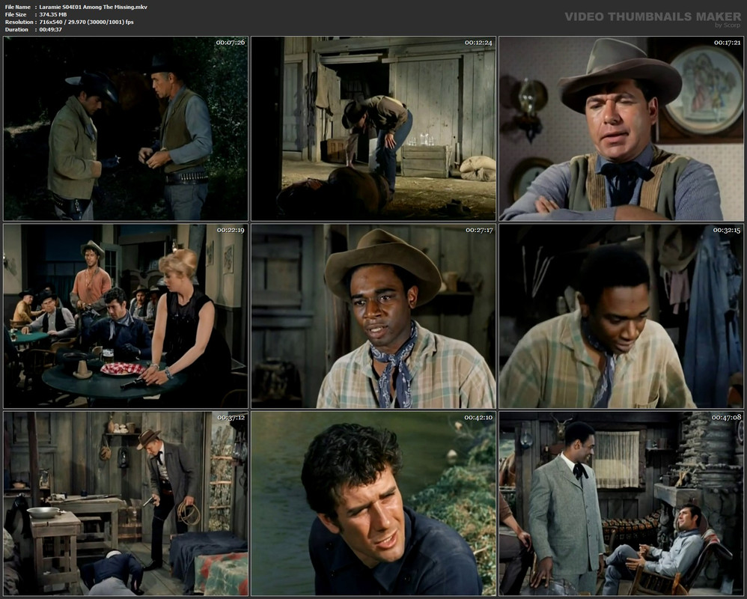This screenshot has height=599, width=747.
Task: Click the timestamp '00:12:24'
Action: pos(478,43)
